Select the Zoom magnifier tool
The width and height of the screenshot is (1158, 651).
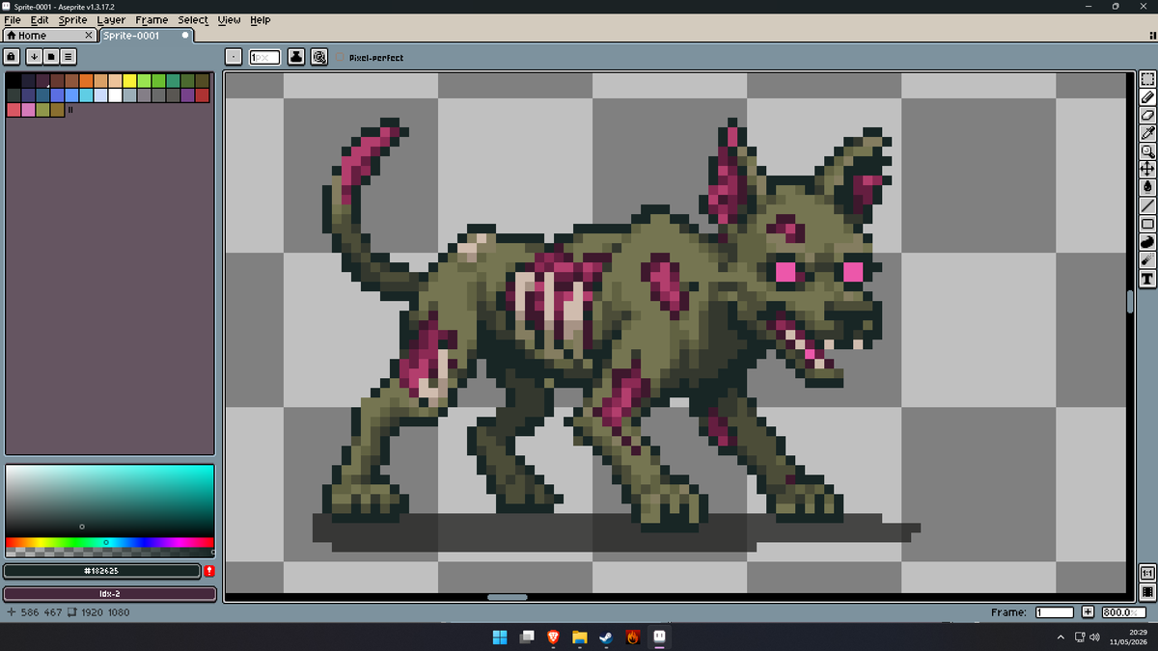point(1147,151)
